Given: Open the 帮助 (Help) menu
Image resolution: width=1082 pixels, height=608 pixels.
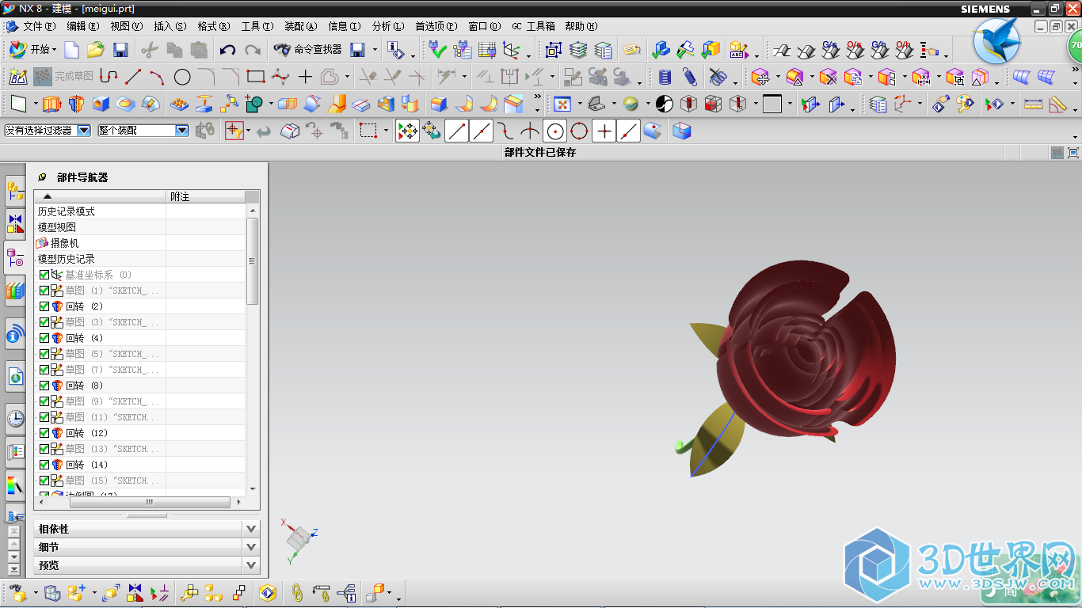Looking at the screenshot, I should [x=581, y=26].
